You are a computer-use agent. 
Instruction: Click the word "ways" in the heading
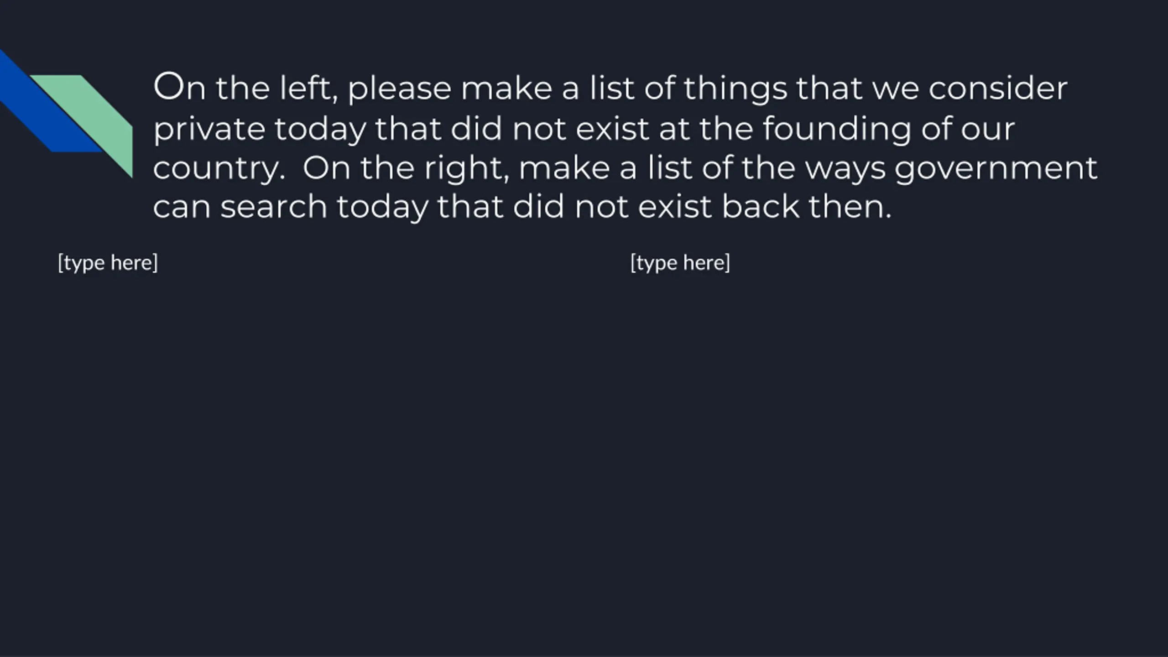(845, 169)
